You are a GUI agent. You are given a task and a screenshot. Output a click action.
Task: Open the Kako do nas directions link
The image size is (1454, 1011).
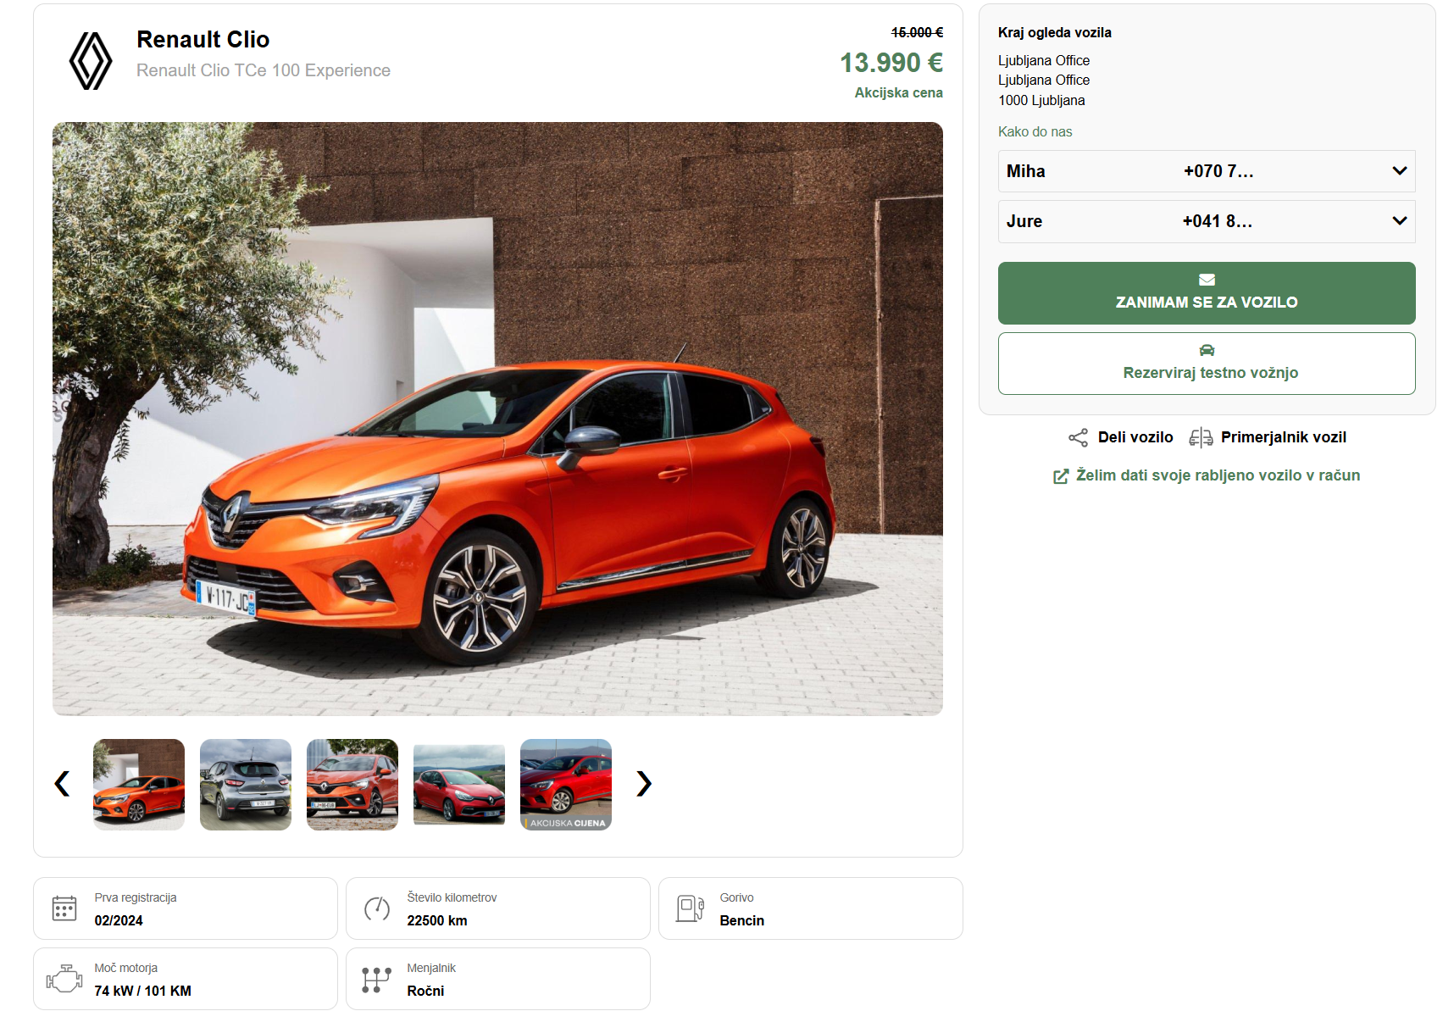pos(1035,131)
